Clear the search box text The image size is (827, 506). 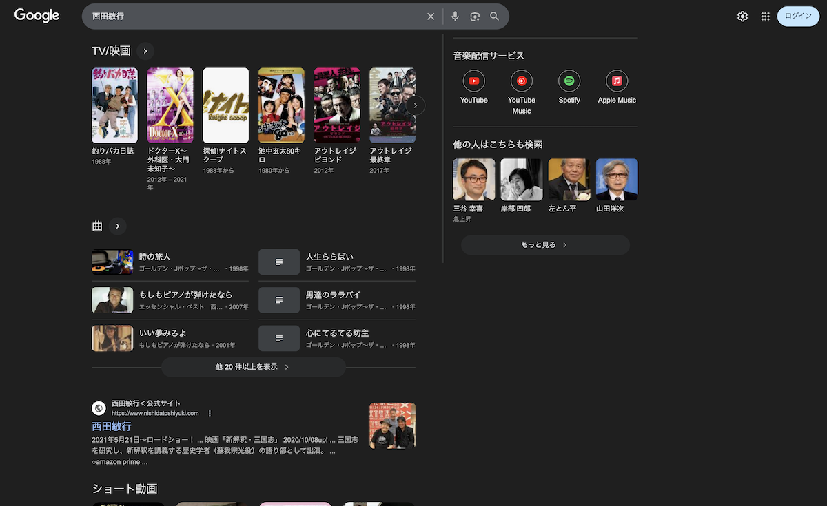point(431,17)
